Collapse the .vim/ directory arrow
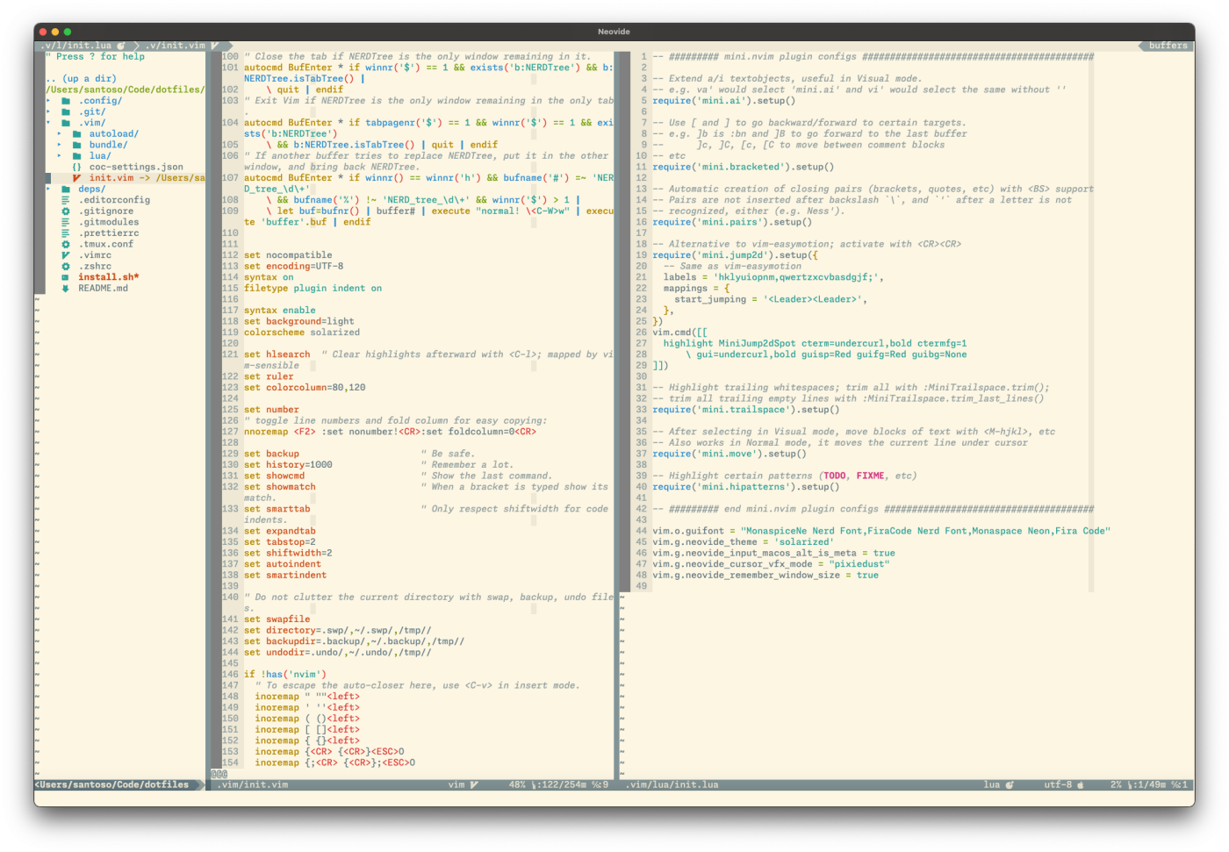The image size is (1229, 852). coord(48,123)
